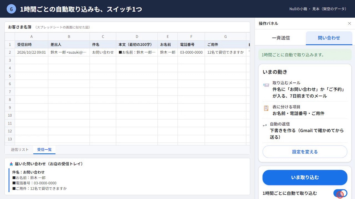Click the ■ご用件:12名で貸切できますか line in the inbox

click(x=40, y=189)
